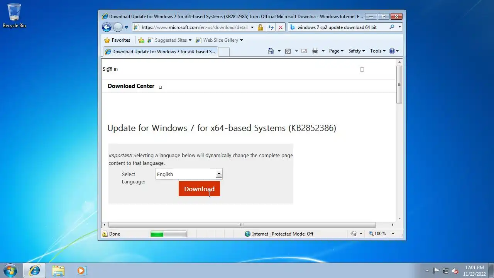
Task: Click the Read Mail envelope icon
Action: [304, 51]
